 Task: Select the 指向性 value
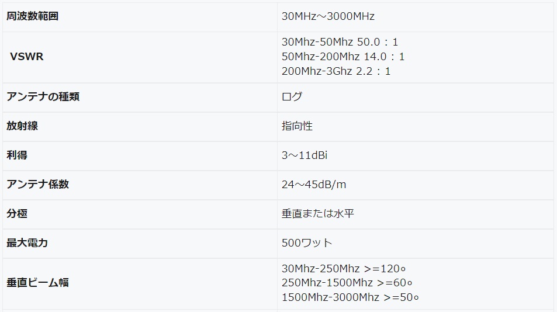click(297, 126)
